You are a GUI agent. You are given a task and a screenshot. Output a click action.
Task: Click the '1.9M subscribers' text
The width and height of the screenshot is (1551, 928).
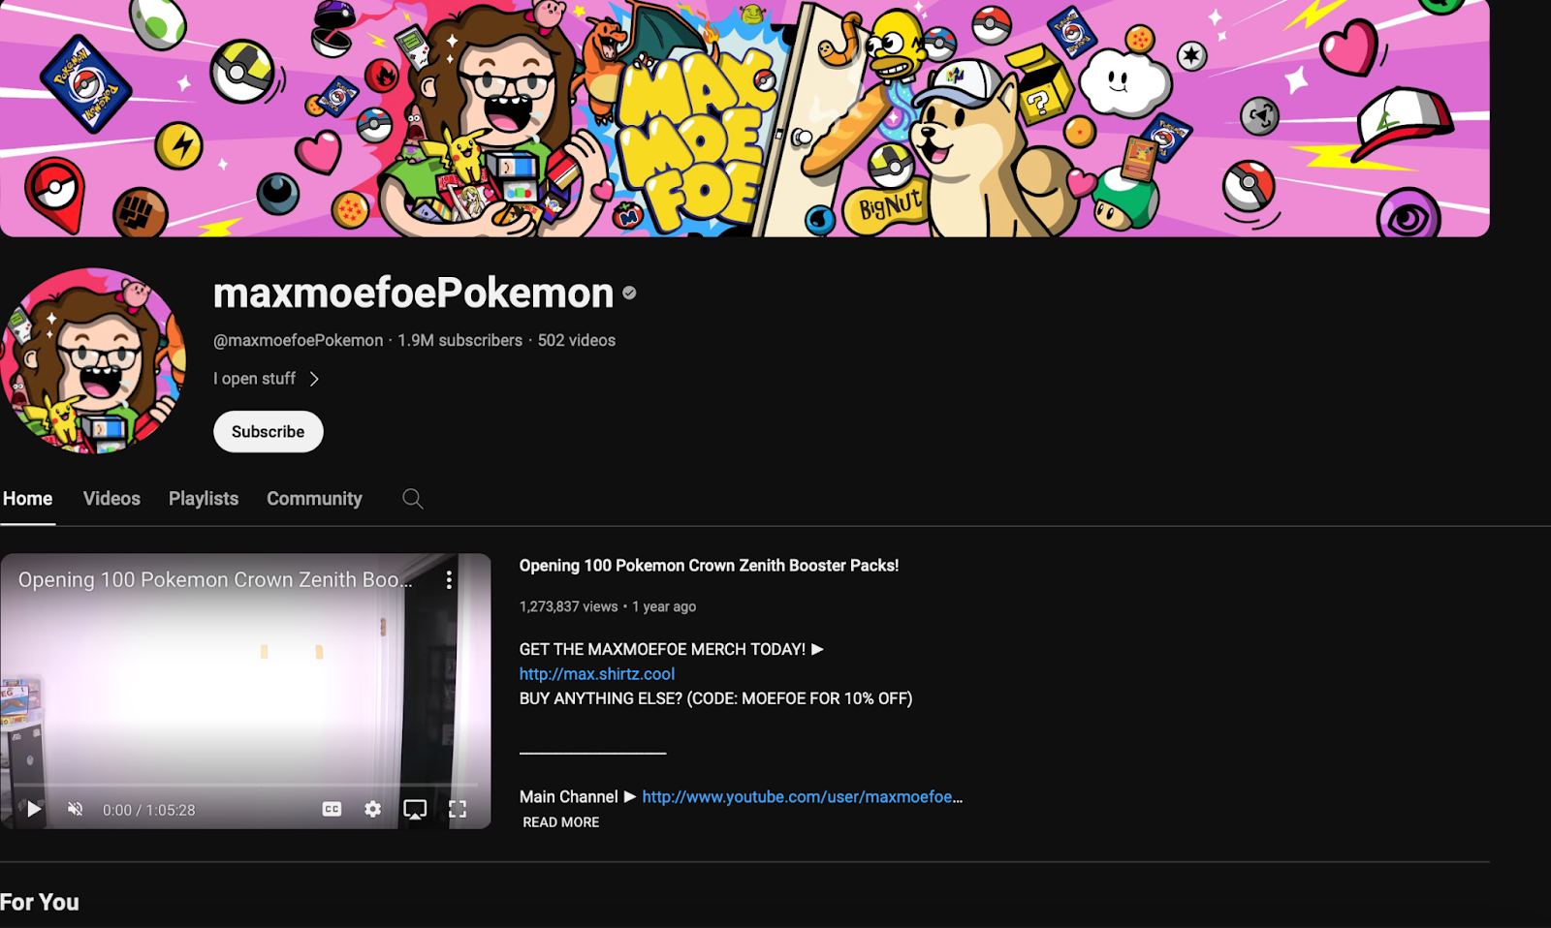tap(459, 341)
